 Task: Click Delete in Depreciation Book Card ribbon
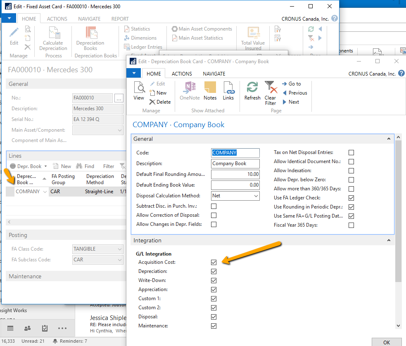tap(160, 102)
